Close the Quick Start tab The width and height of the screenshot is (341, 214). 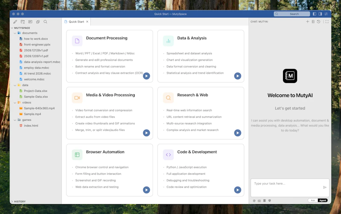tap(87, 22)
